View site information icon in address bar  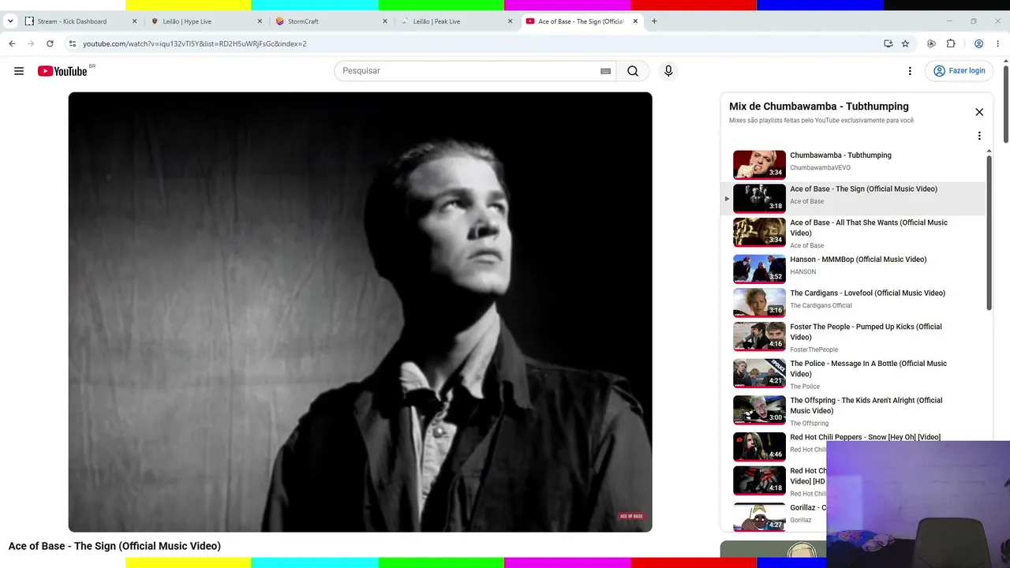[x=72, y=43]
